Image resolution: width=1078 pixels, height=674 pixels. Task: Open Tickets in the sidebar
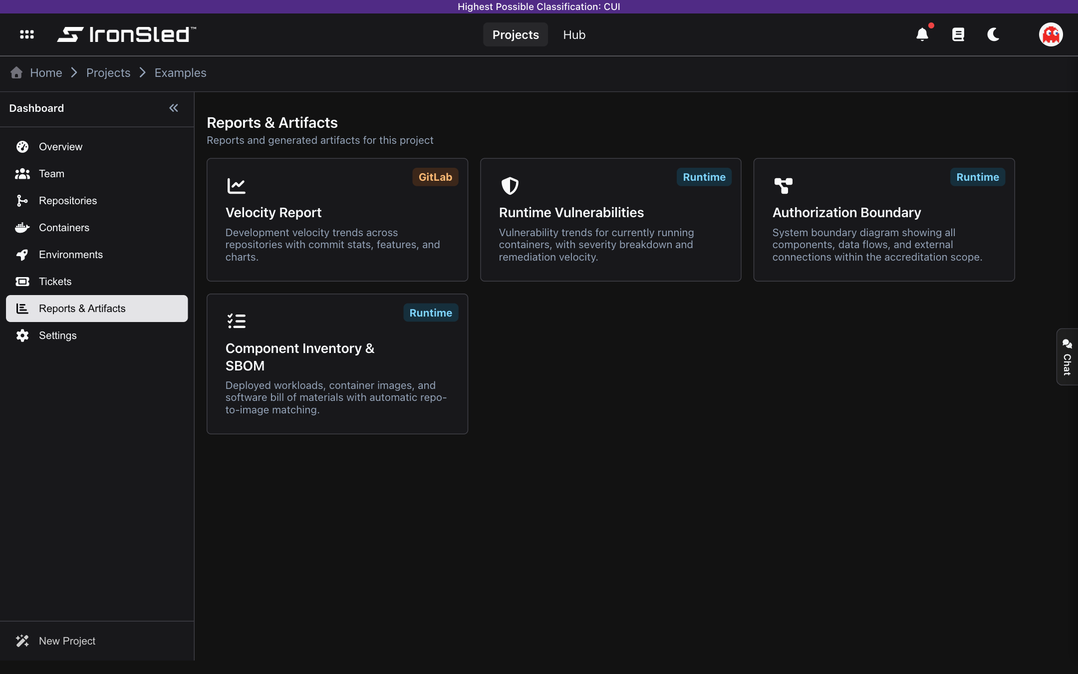[x=97, y=282]
